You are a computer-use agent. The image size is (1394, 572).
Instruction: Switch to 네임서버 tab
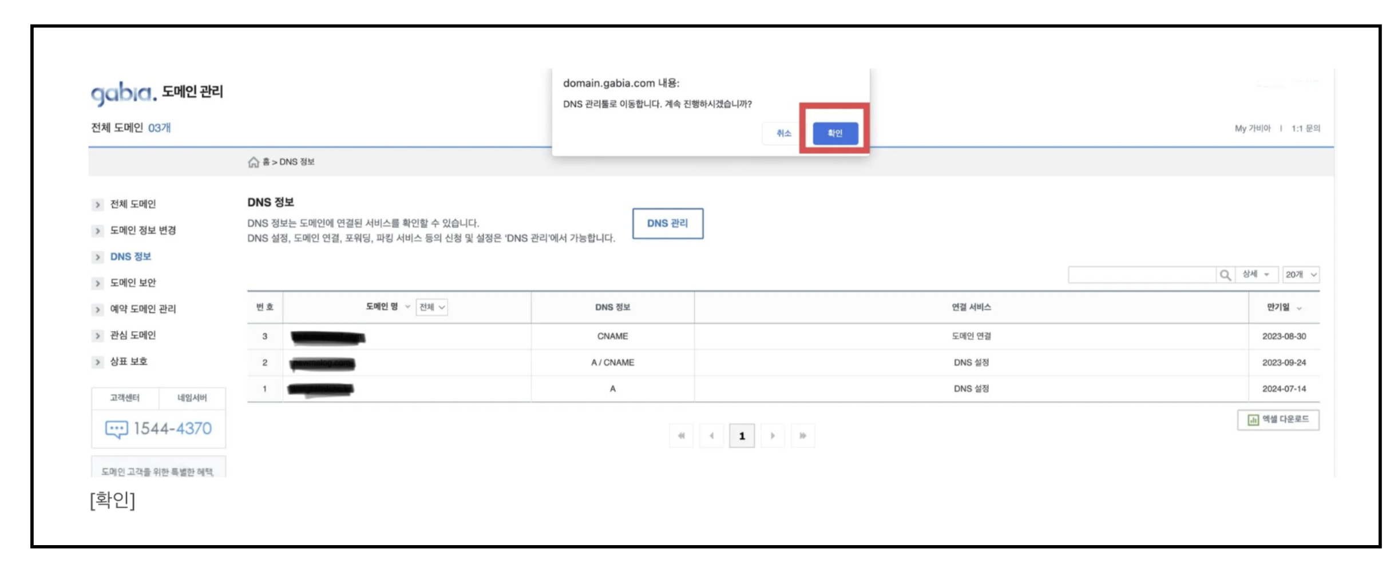coord(192,398)
